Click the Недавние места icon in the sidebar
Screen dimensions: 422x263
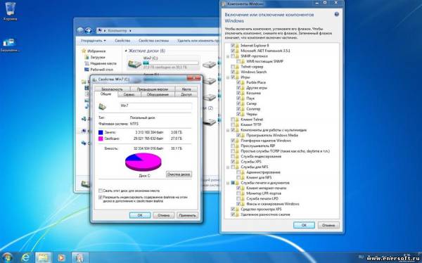[87, 63]
